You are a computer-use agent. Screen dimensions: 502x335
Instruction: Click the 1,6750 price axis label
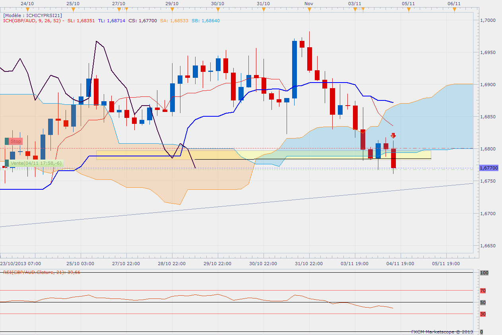(x=488, y=181)
